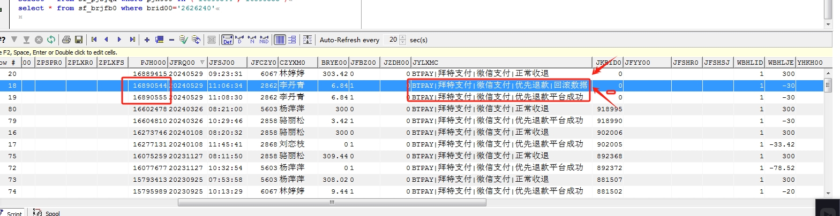Commit changes with the checkmark database icon

pyautogui.click(x=184, y=40)
